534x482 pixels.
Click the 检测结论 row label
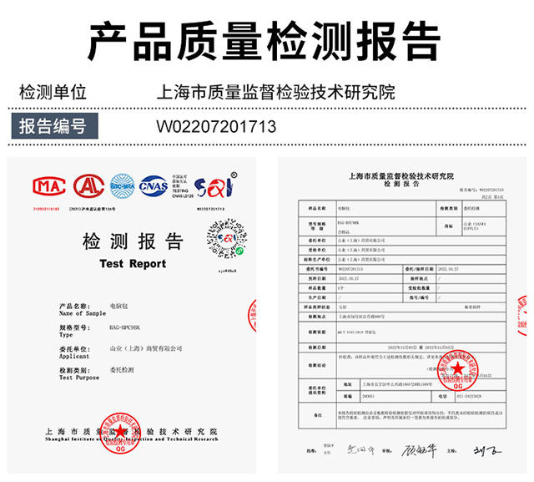[x=317, y=365]
